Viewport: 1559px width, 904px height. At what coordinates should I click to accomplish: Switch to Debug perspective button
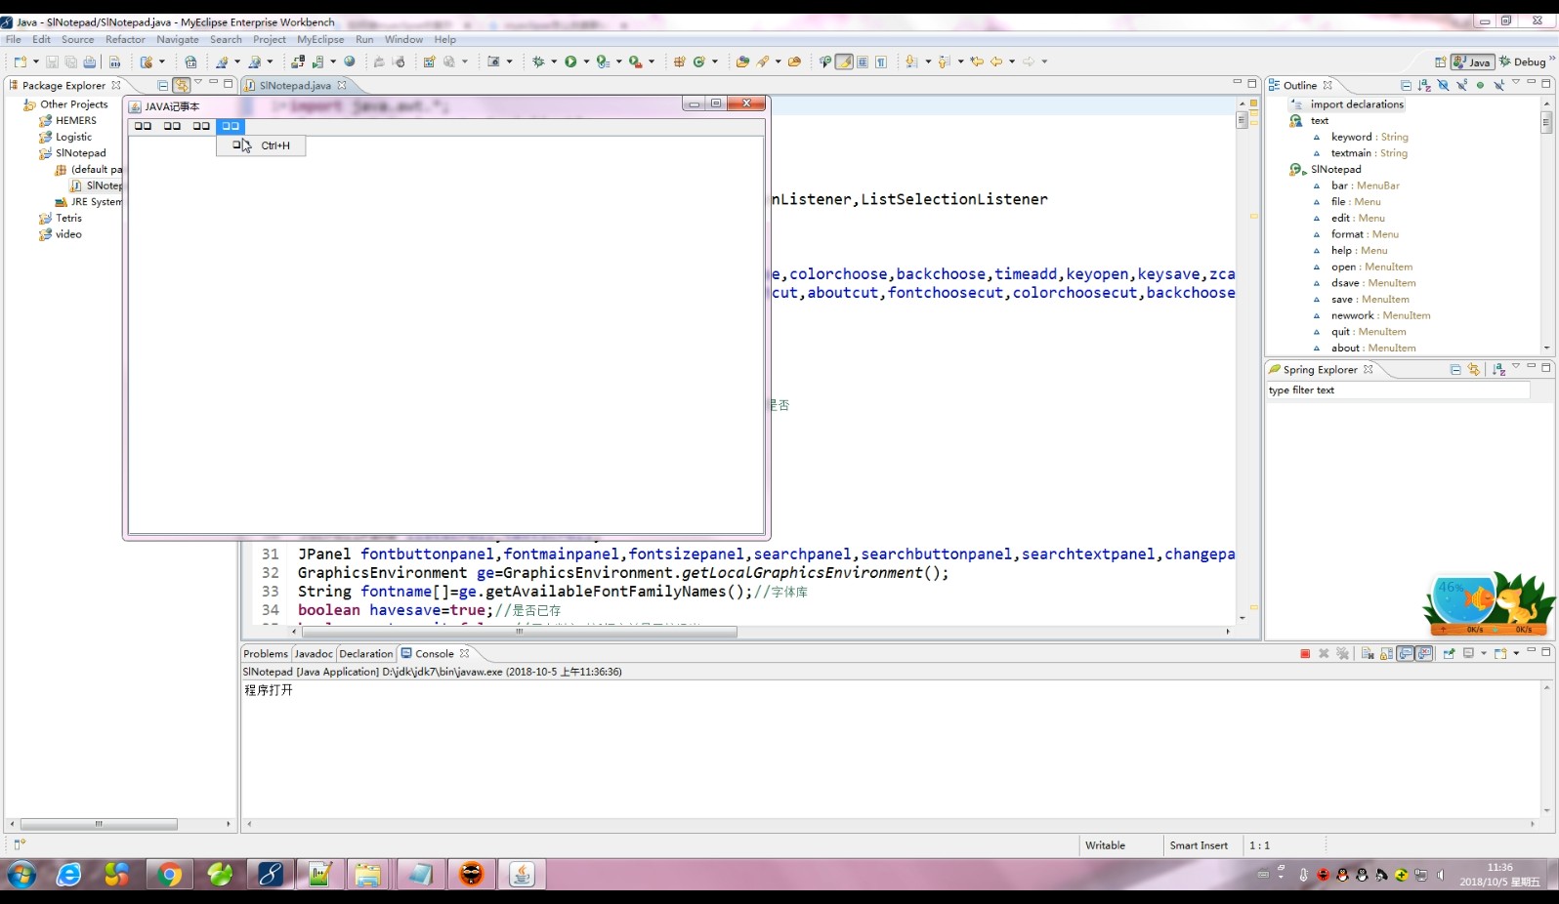tap(1523, 62)
